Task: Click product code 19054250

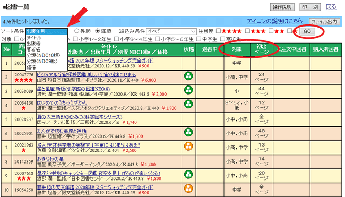Action: [x=24, y=190]
